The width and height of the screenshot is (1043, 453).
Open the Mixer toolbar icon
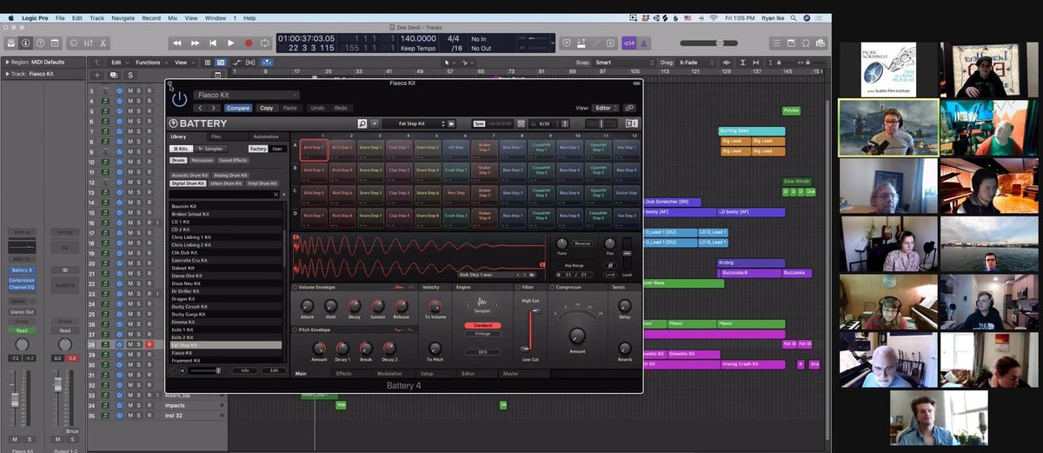(x=88, y=43)
